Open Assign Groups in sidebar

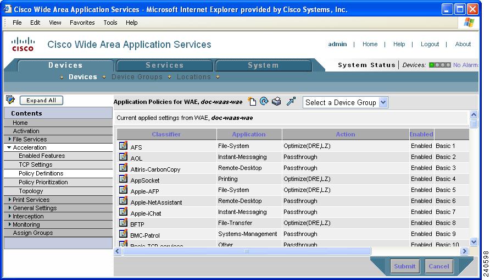pos(33,233)
